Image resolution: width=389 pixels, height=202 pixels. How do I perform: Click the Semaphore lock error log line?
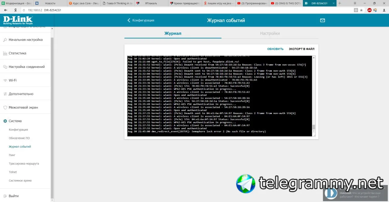pos(197,132)
